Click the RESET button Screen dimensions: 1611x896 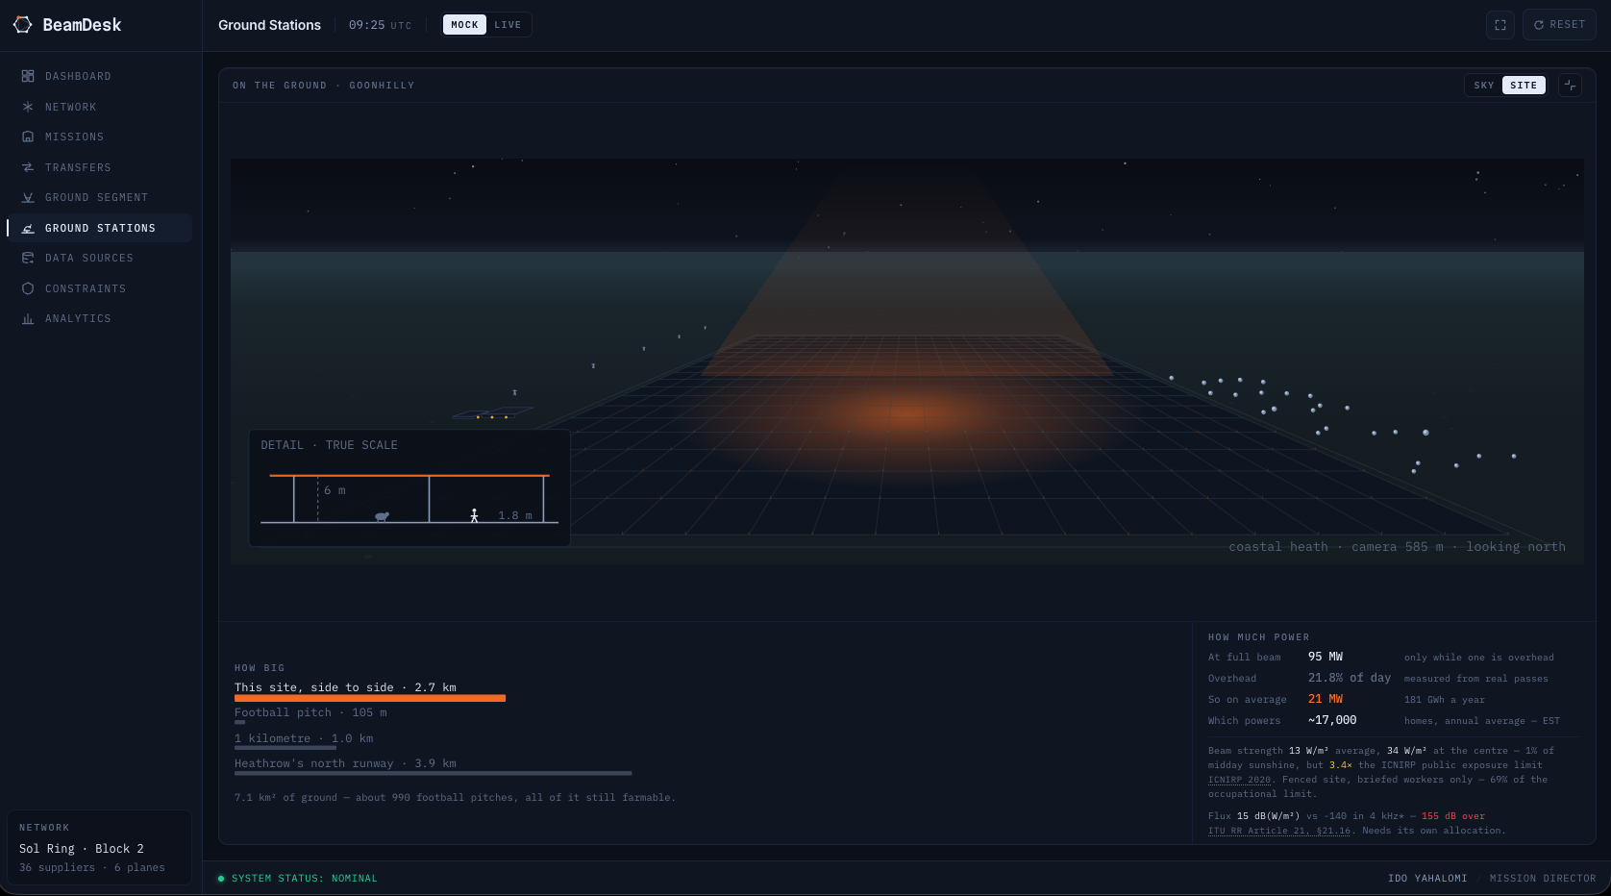1559,25
